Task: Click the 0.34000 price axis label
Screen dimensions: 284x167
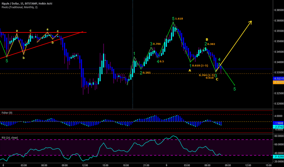Action: tap(279, 62)
